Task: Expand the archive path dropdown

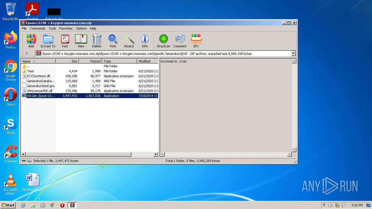Action: click(x=293, y=53)
